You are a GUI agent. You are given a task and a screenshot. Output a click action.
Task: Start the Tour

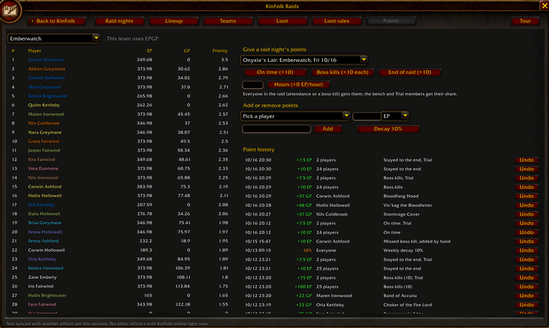point(525,21)
